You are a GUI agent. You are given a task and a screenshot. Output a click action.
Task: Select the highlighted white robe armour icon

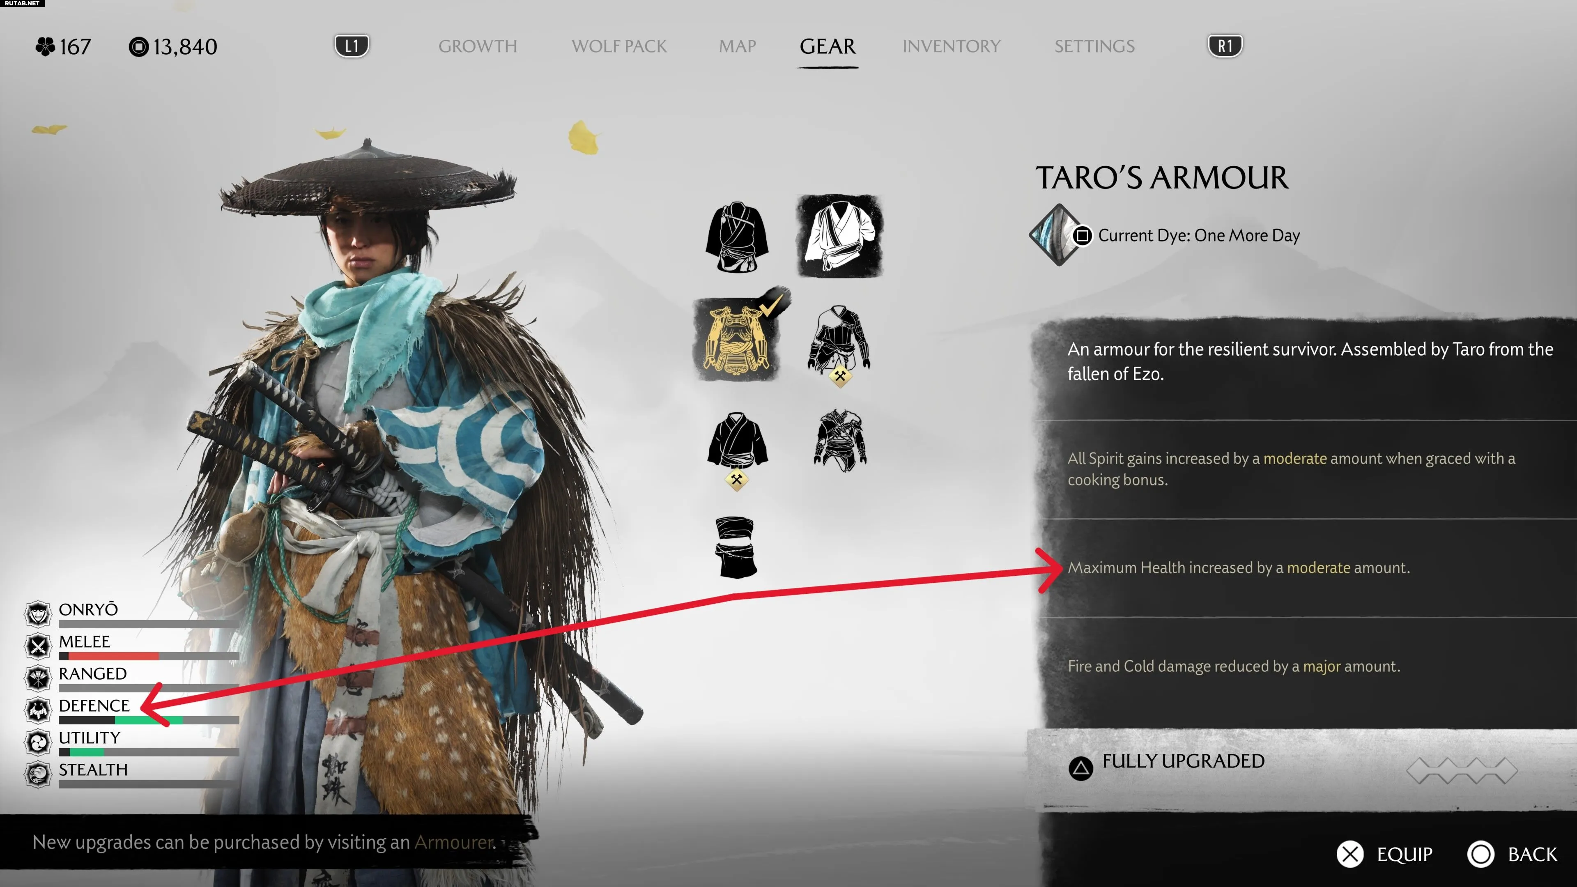(839, 236)
